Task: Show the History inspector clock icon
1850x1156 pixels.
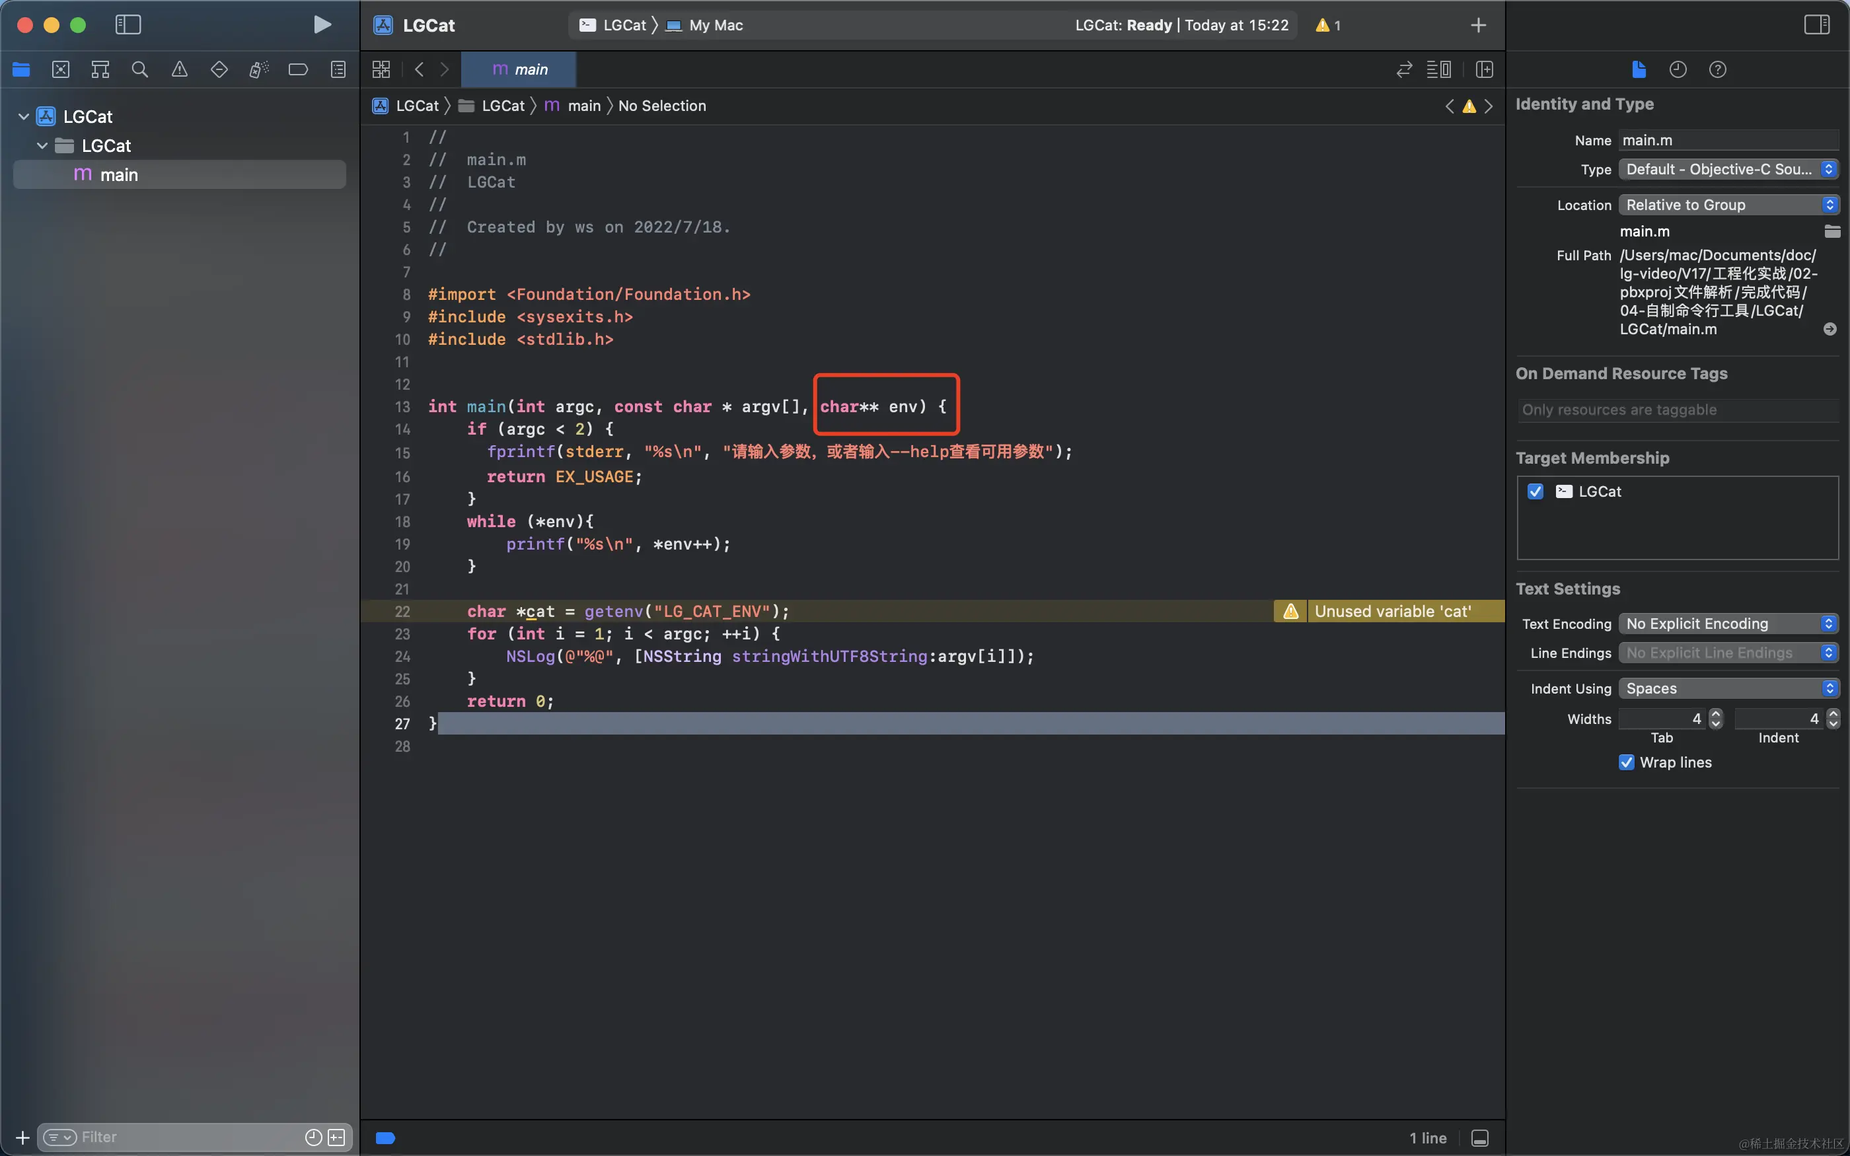Action: (x=1678, y=69)
